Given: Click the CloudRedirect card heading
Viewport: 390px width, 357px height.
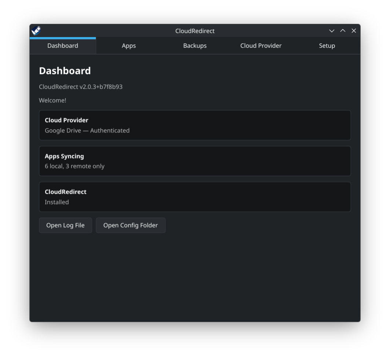Looking at the screenshot, I should [x=66, y=192].
